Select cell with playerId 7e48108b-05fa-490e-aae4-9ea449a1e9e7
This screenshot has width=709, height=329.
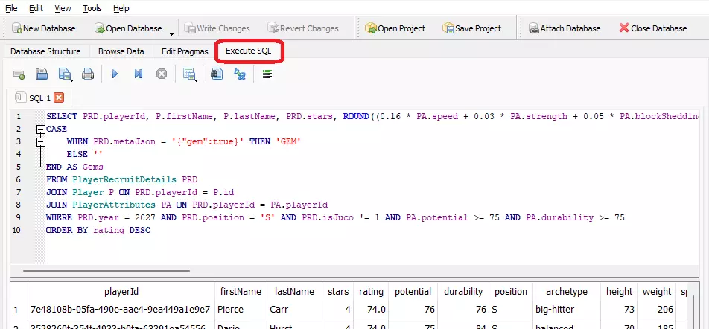point(121,310)
